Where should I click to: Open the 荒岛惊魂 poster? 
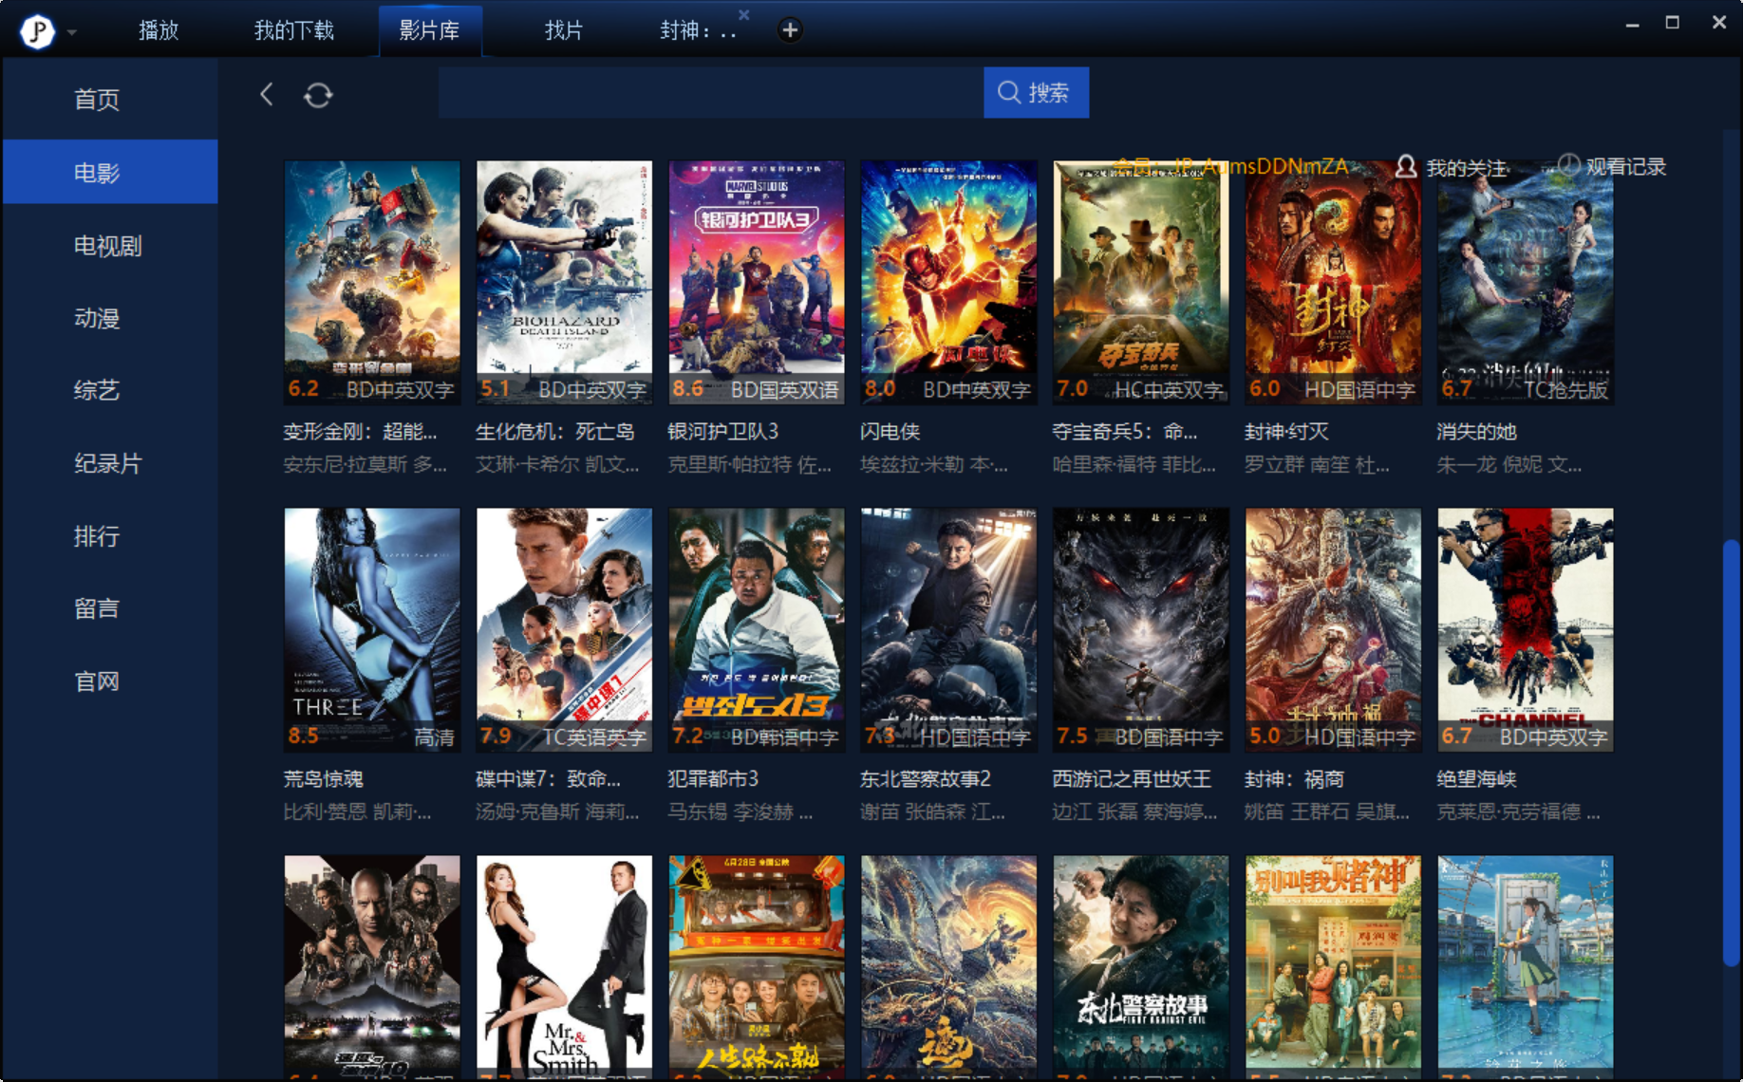(x=372, y=629)
